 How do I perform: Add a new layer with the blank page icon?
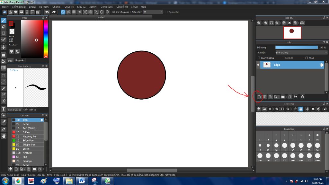(x=259, y=97)
